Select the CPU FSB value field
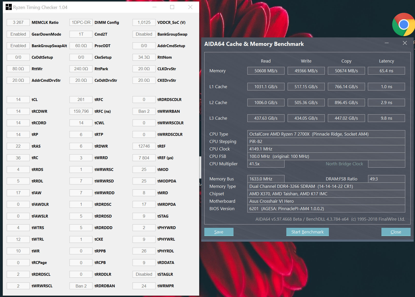 (x=326, y=156)
